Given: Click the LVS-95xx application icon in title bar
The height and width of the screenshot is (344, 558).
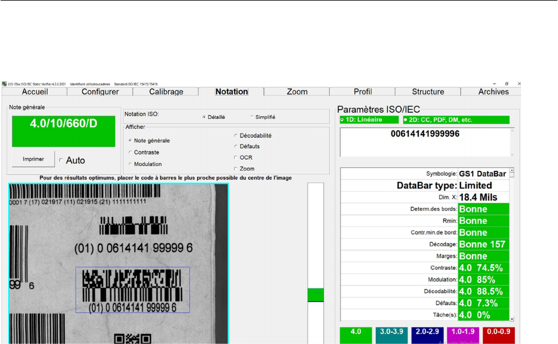Looking at the screenshot, I should [4, 84].
